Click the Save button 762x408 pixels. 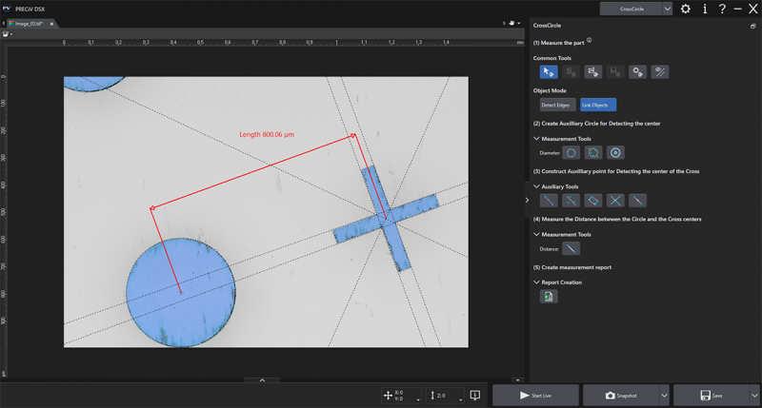(710, 395)
